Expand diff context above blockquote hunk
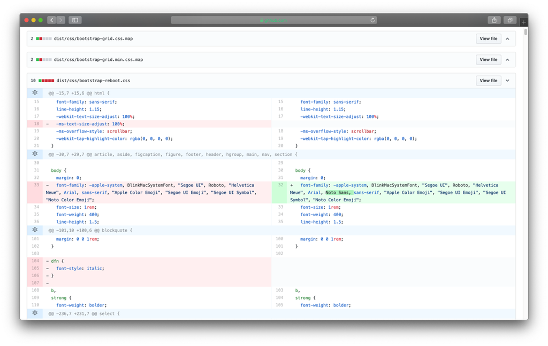Screen dimensions: 548x346 (35, 230)
